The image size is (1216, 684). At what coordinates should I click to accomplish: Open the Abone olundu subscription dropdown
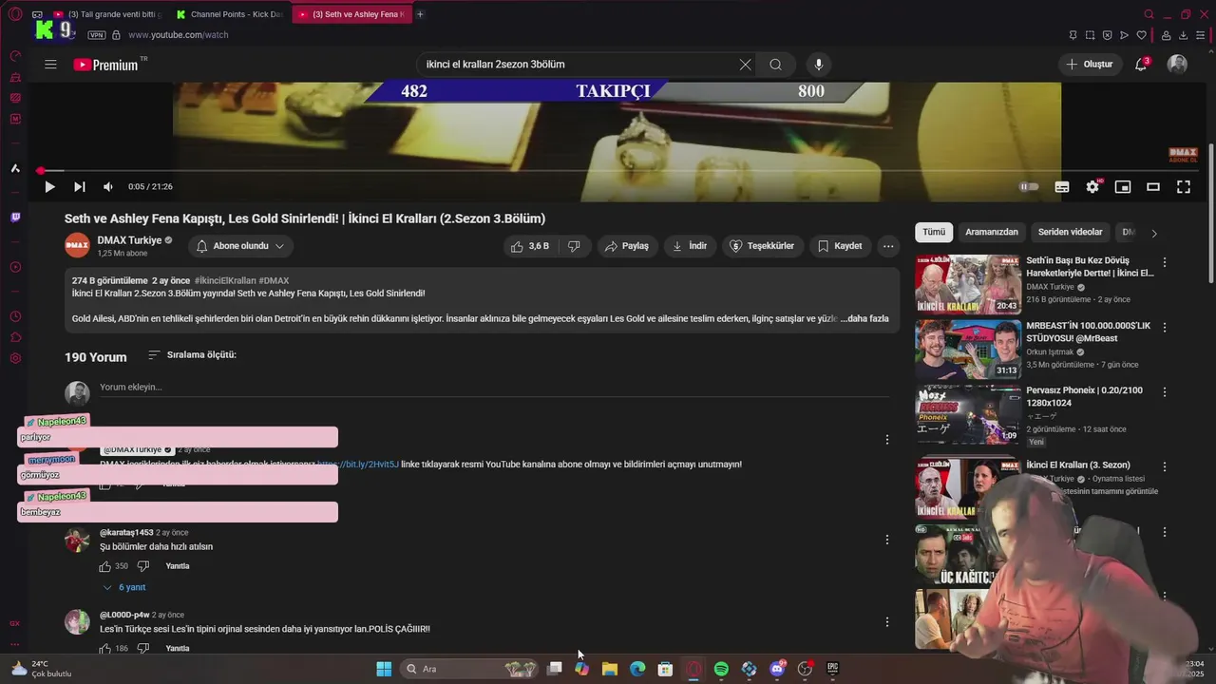(240, 246)
